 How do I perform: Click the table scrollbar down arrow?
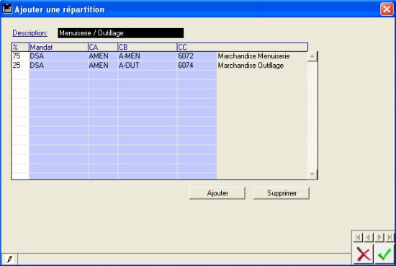click(312, 174)
